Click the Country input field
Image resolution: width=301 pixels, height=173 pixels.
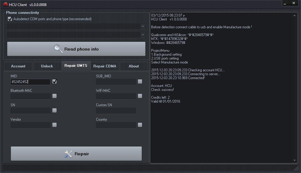[116, 125]
